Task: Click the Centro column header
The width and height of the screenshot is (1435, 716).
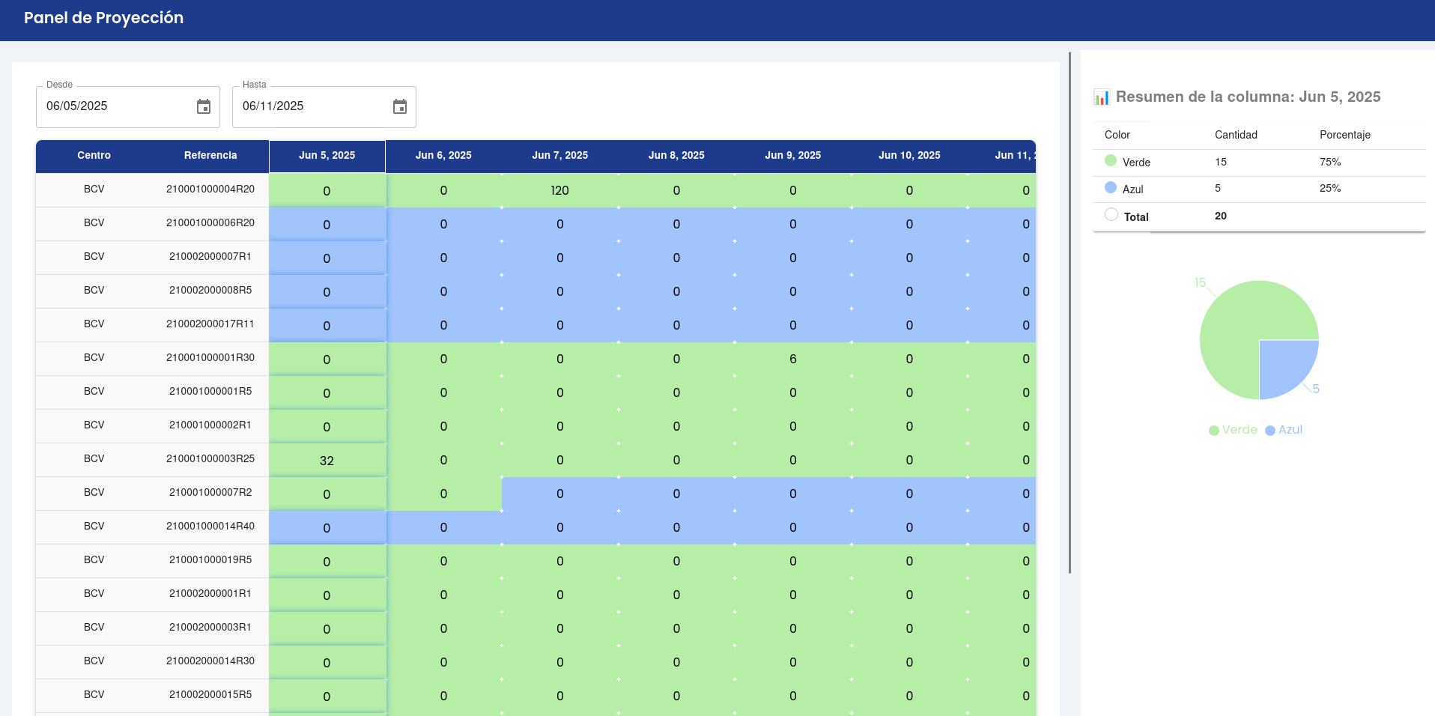Action: coord(94,156)
